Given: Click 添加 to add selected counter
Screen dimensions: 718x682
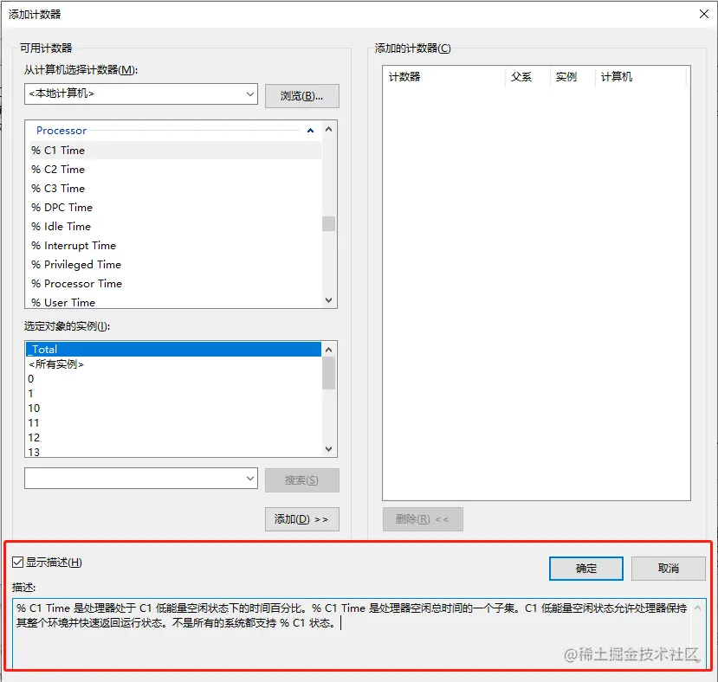Looking at the screenshot, I should pos(301,518).
